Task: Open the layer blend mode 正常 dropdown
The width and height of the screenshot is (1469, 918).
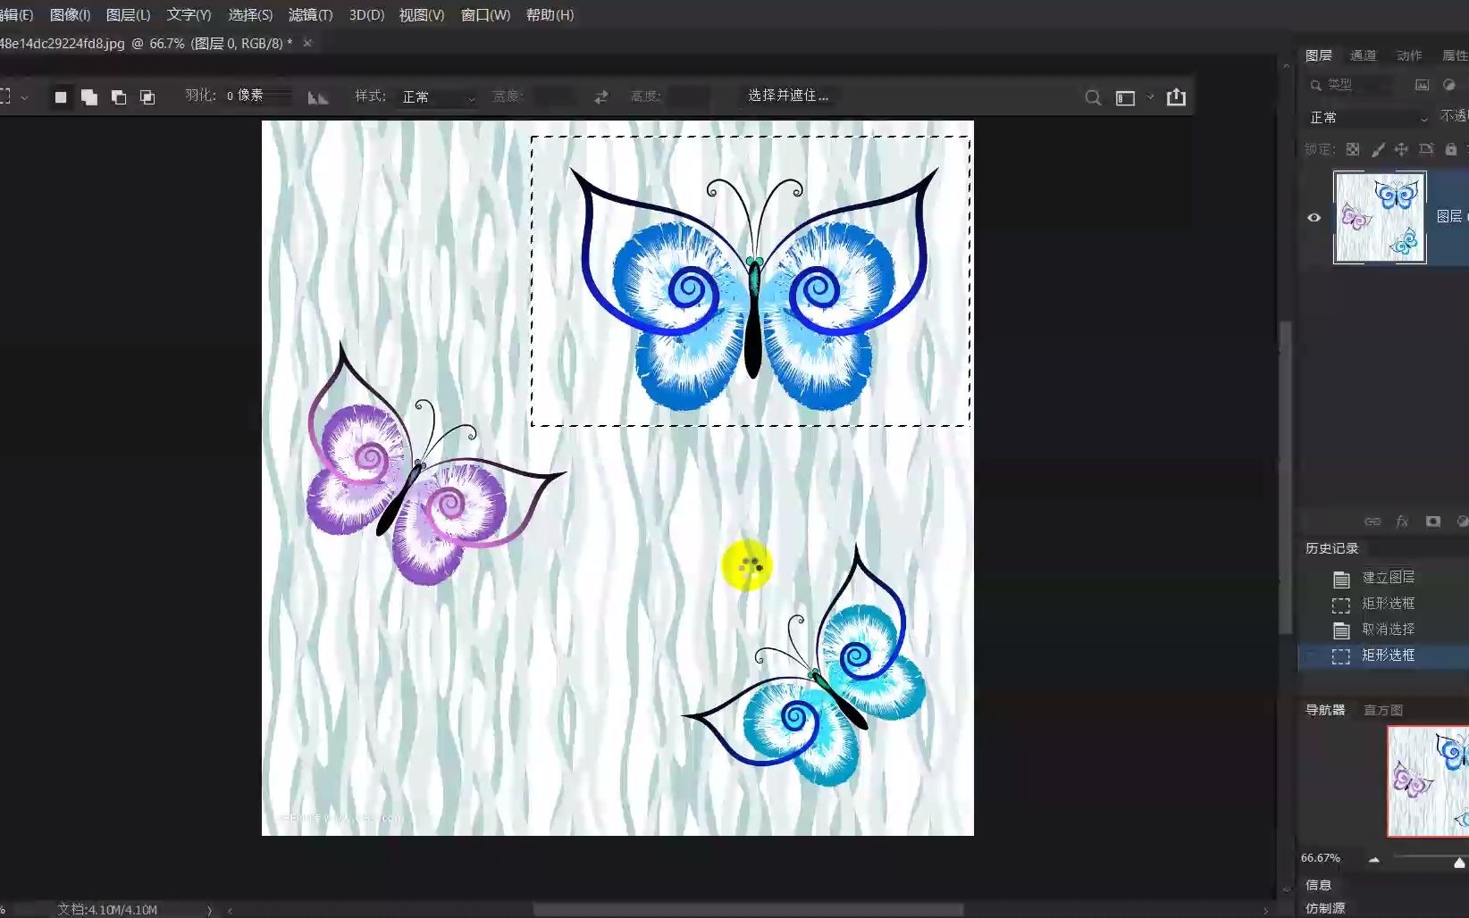Action: pyautogui.click(x=1367, y=117)
